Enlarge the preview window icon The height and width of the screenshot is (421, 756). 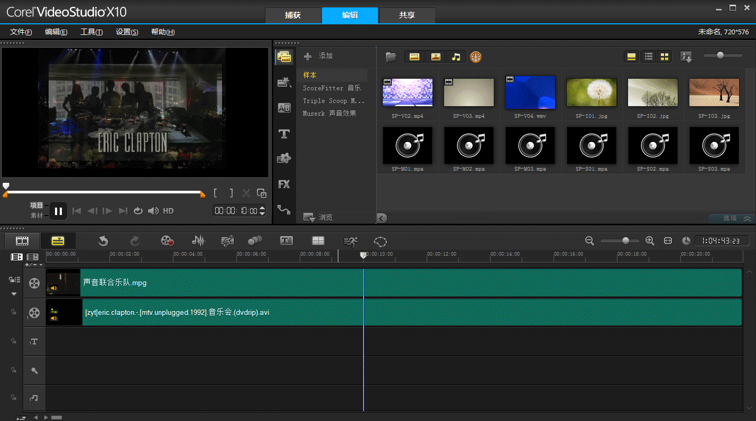tap(261, 193)
